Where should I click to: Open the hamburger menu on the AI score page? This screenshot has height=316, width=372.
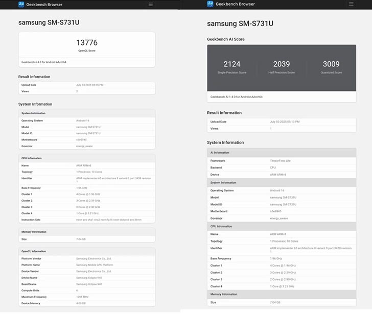click(x=351, y=4)
